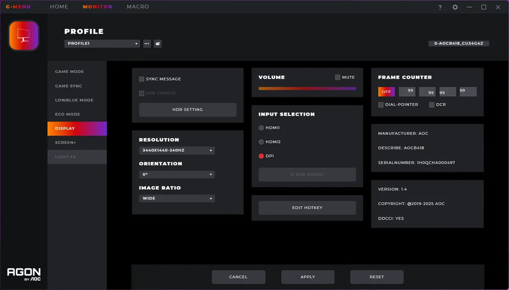Click the profile more options ellipsis icon
This screenshot has width=509, height=290.
click(147, 44)
